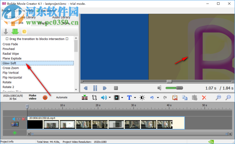The image size is (235, 144).
Task: Click the Undo arrow icon
Action: (152, 97)
